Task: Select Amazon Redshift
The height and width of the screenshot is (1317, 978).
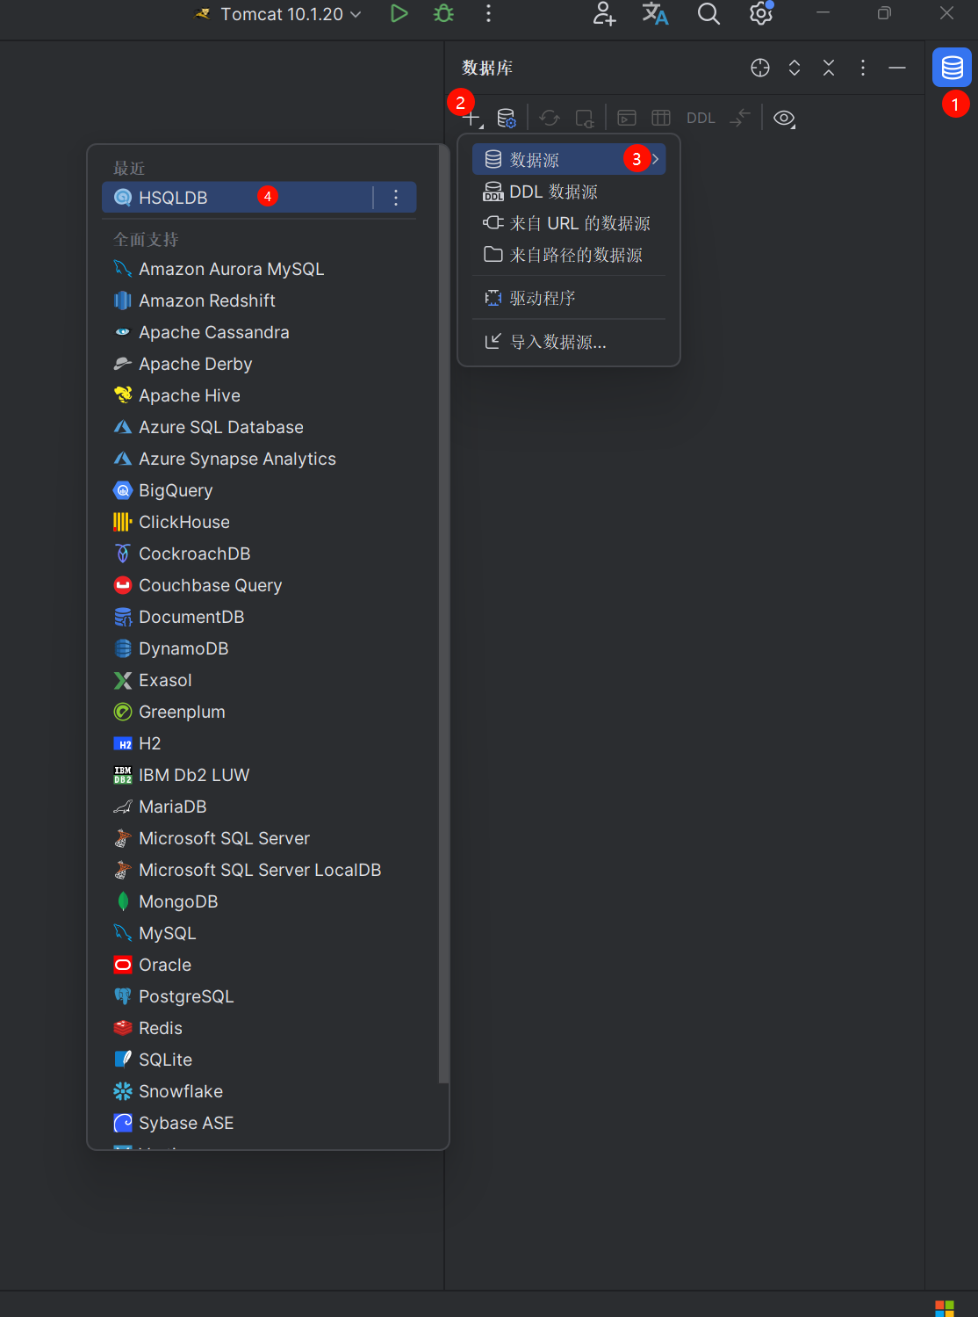Action: 259,300
